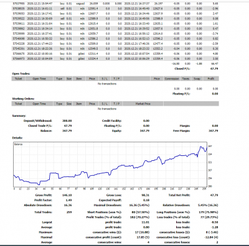Screen dimensions: 249x246
Task: Click the Balance label inside the chart
Action: click(19, 144)
